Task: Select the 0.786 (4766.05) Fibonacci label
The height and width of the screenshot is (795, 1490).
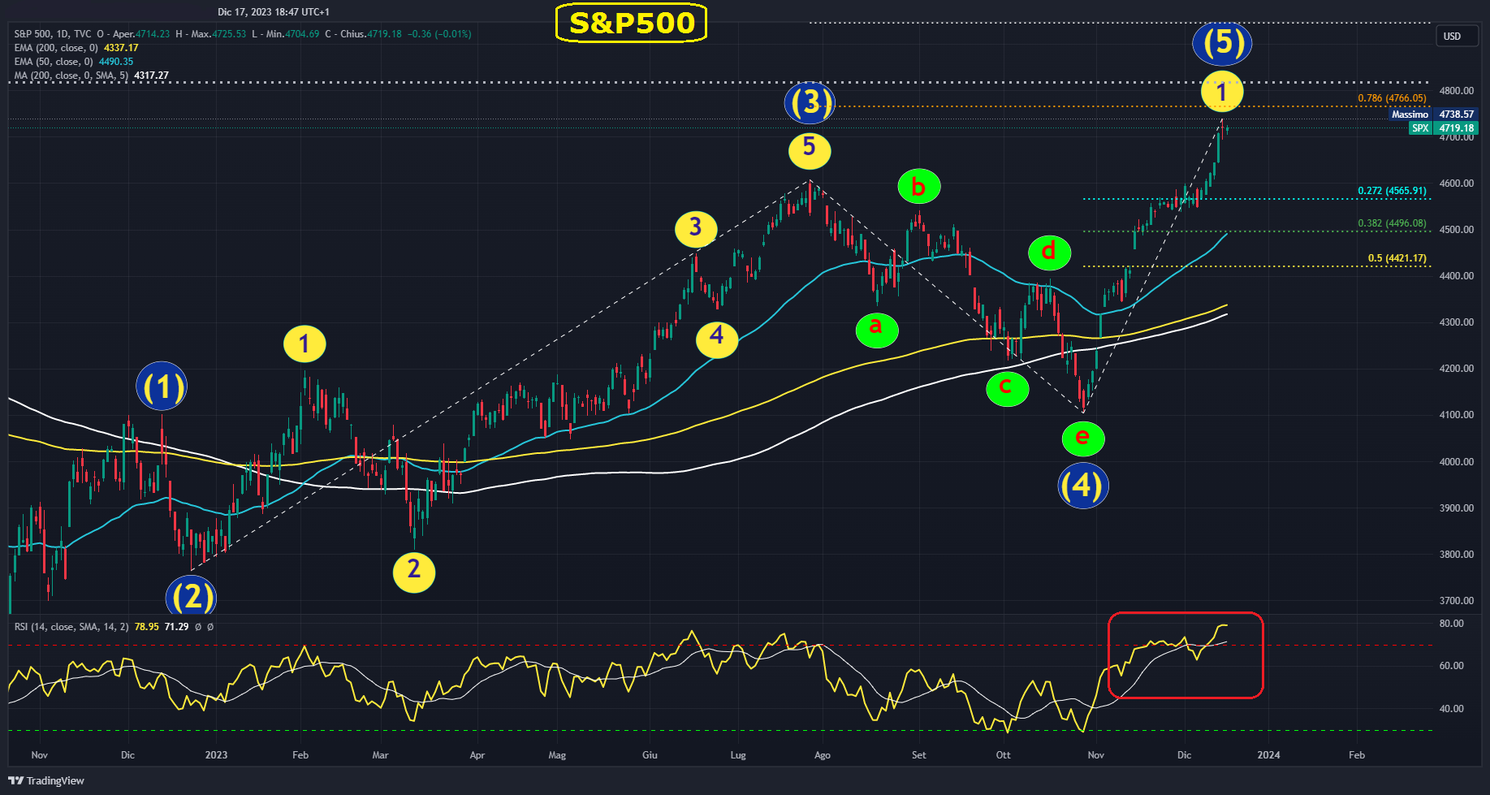Action: point(1392,98)
